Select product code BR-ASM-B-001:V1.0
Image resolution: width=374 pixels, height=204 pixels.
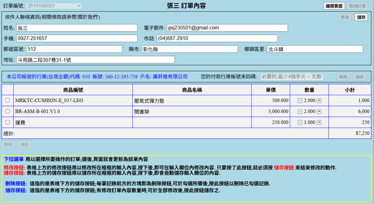[x=38, y=111]
